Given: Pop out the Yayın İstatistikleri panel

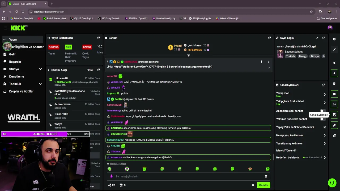Looking at the screenshot, I should tap(98, 38).
